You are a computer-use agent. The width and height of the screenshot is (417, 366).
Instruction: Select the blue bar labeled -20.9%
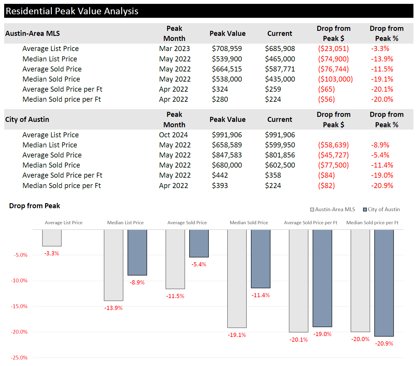tap(384, 283)
